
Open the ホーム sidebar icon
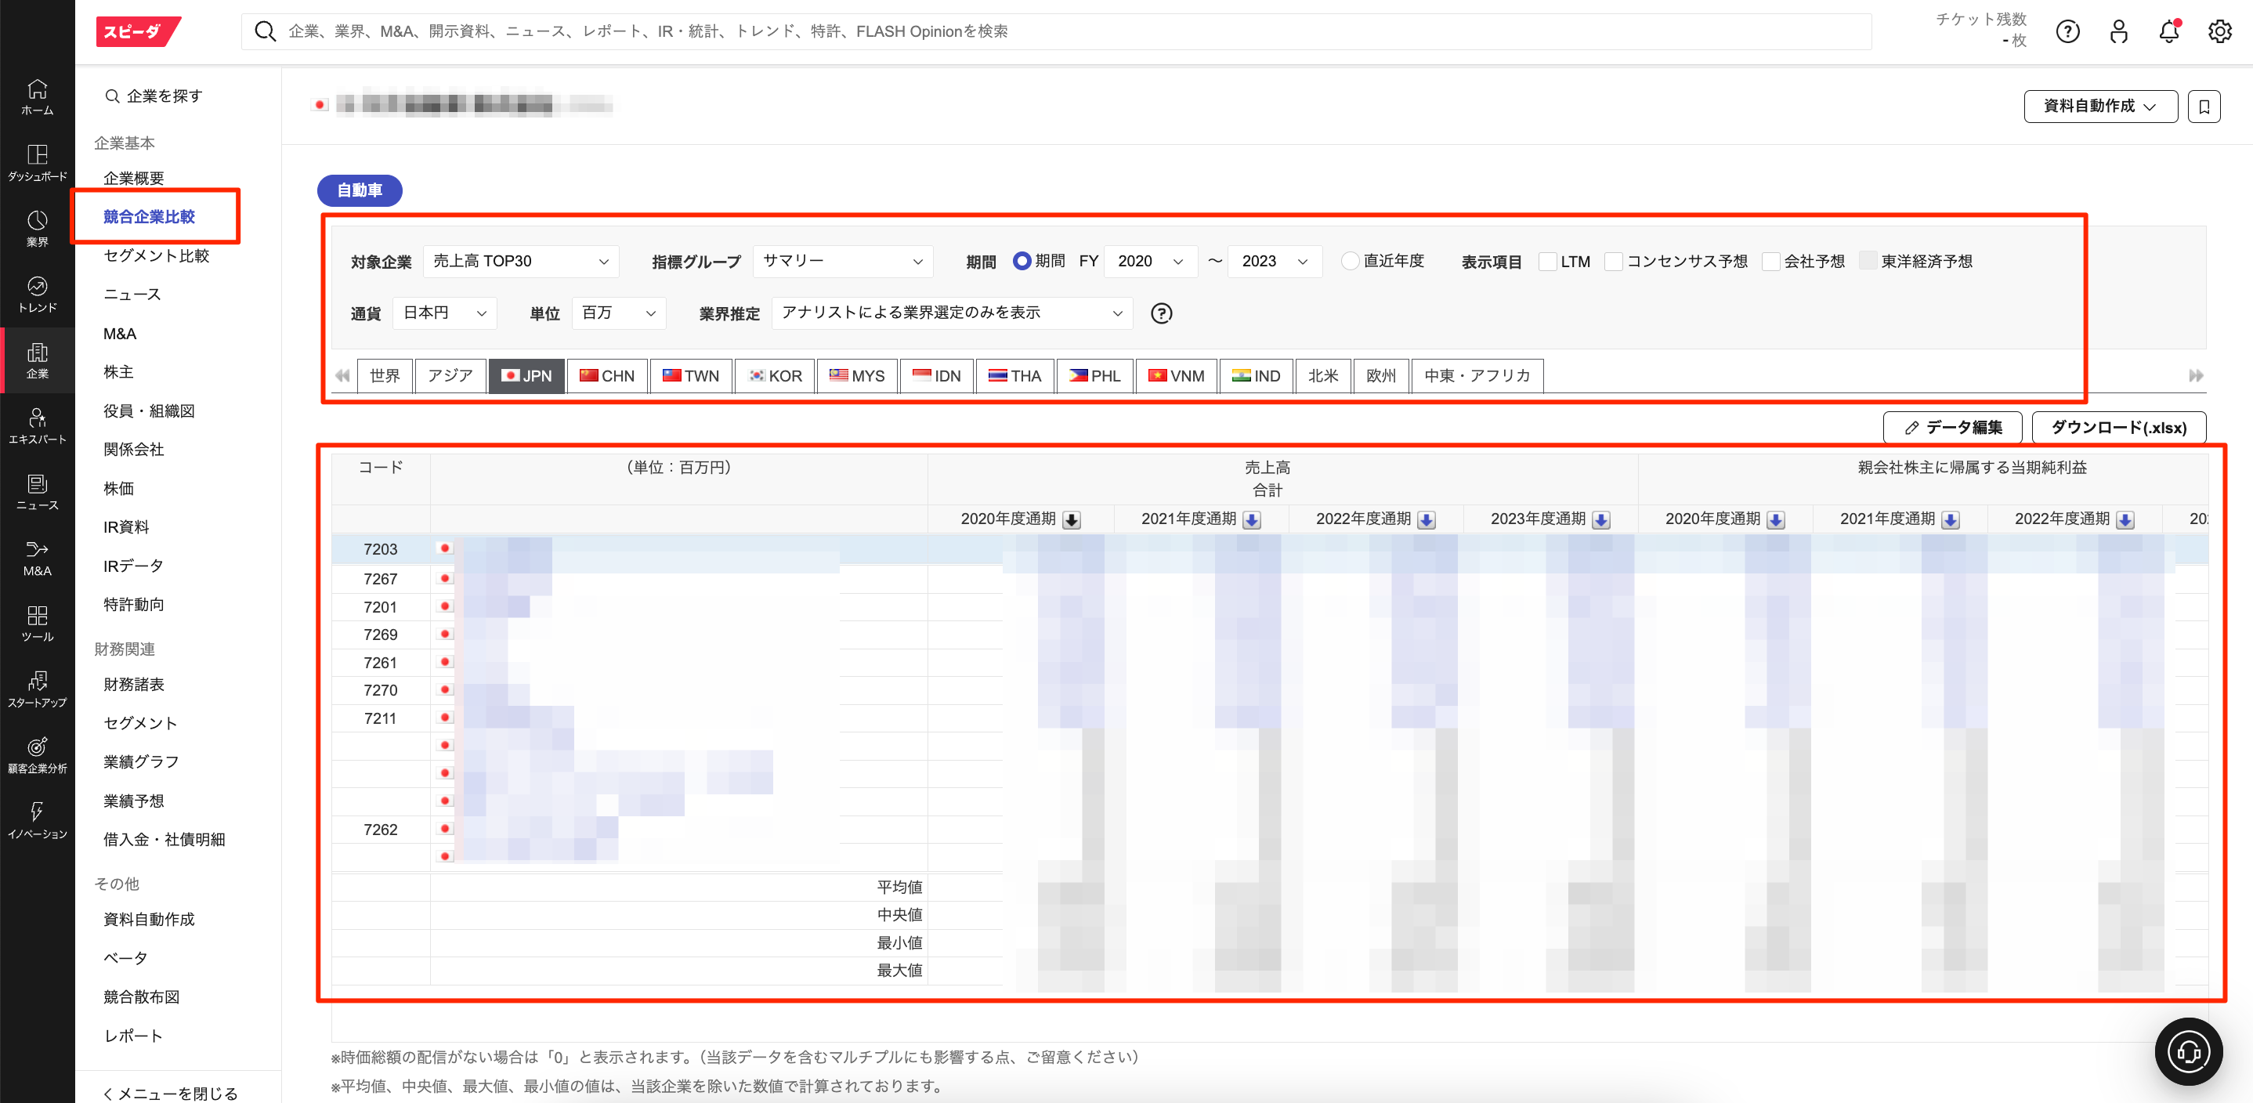pos(37,96)
